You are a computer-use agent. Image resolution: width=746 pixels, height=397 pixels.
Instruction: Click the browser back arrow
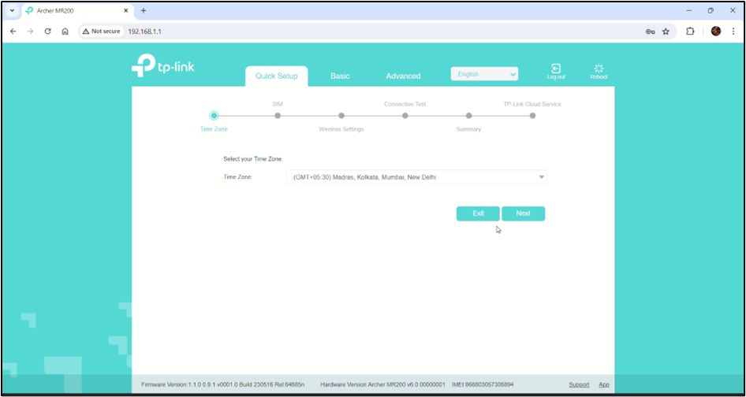tap(13, 32)
